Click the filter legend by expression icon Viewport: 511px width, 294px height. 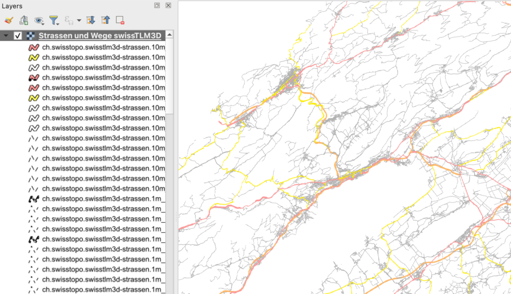(x=68, y=20)
